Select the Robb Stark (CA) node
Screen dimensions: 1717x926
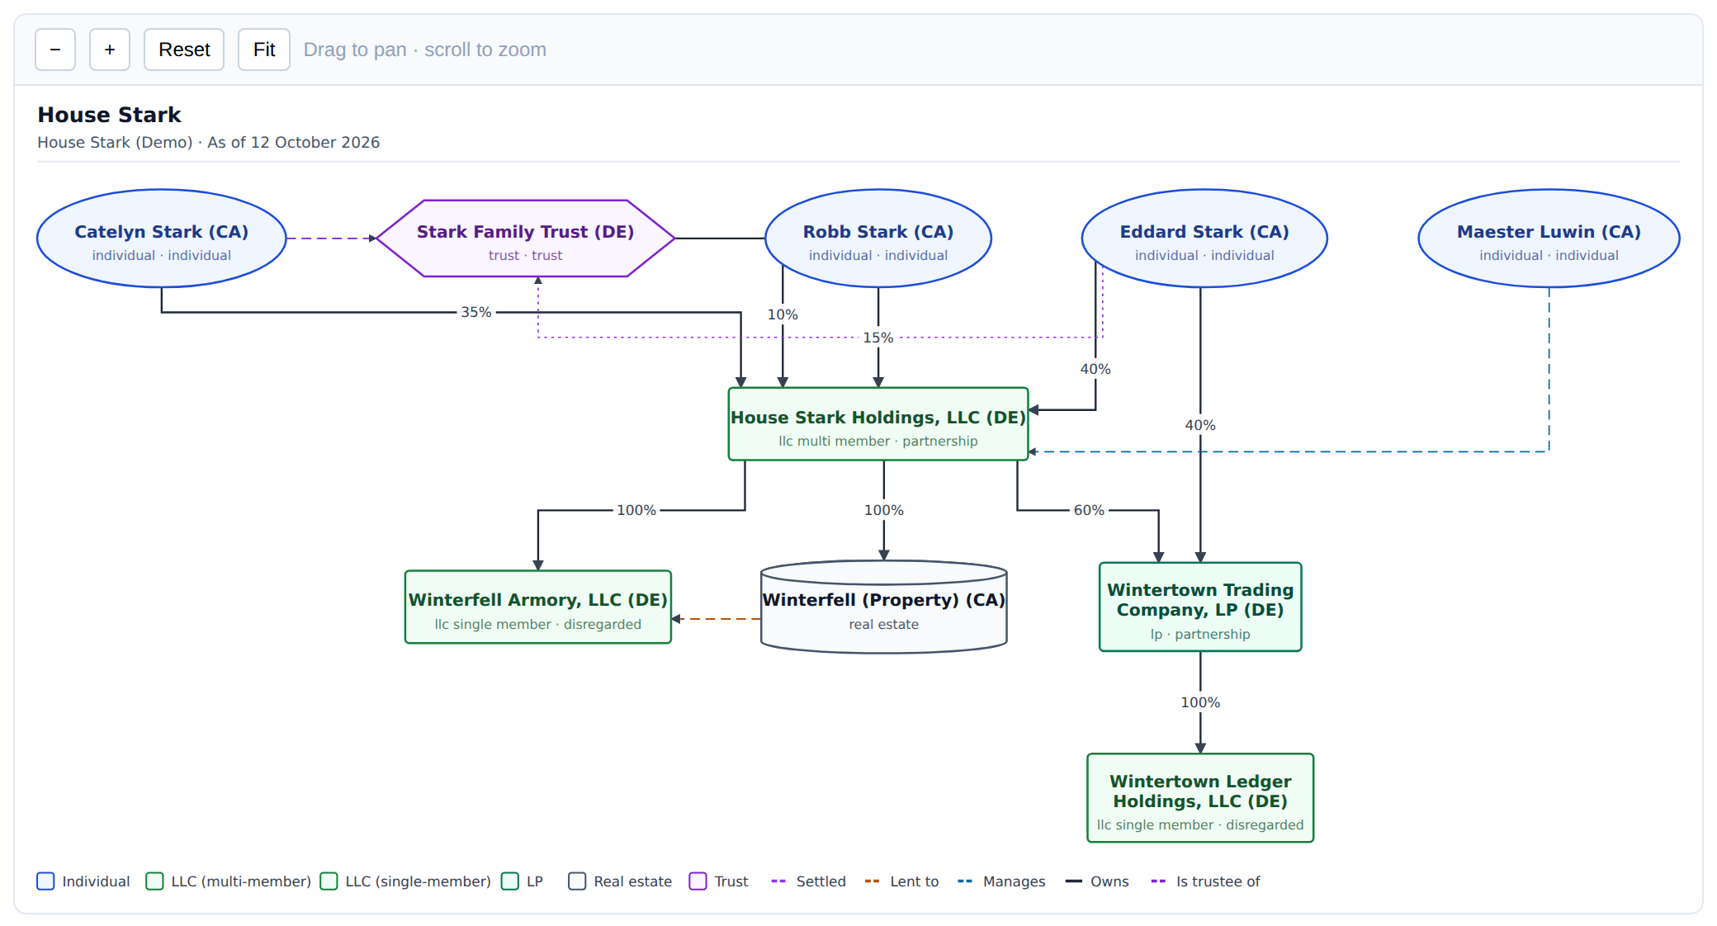tap(878, 239)
